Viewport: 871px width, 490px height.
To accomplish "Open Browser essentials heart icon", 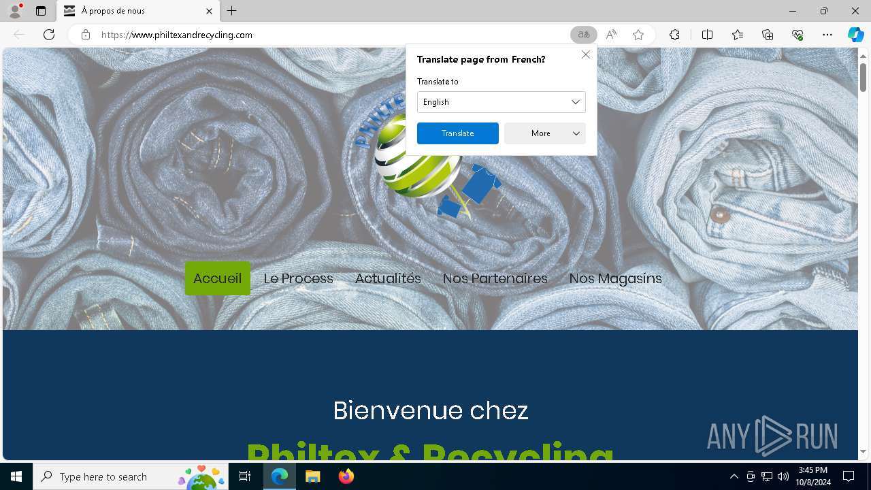I will [798, 35].
